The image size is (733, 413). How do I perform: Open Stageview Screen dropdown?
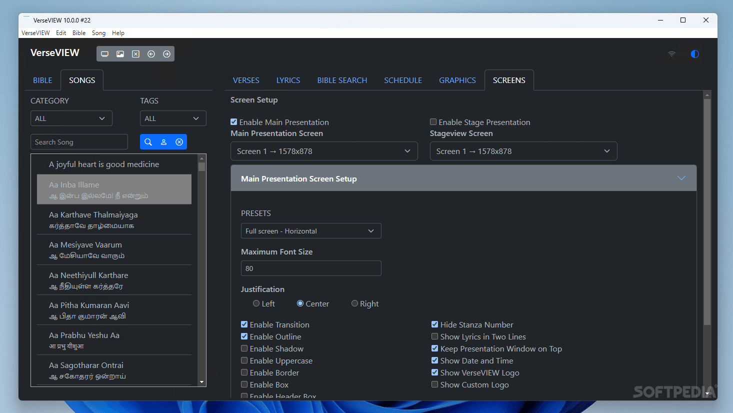pos(523,151)
